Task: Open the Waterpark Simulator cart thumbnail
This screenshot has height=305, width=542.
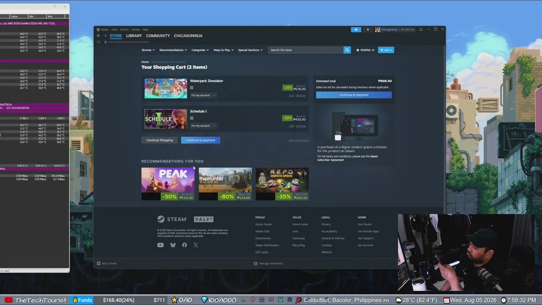Action: [x=166, y=89]
